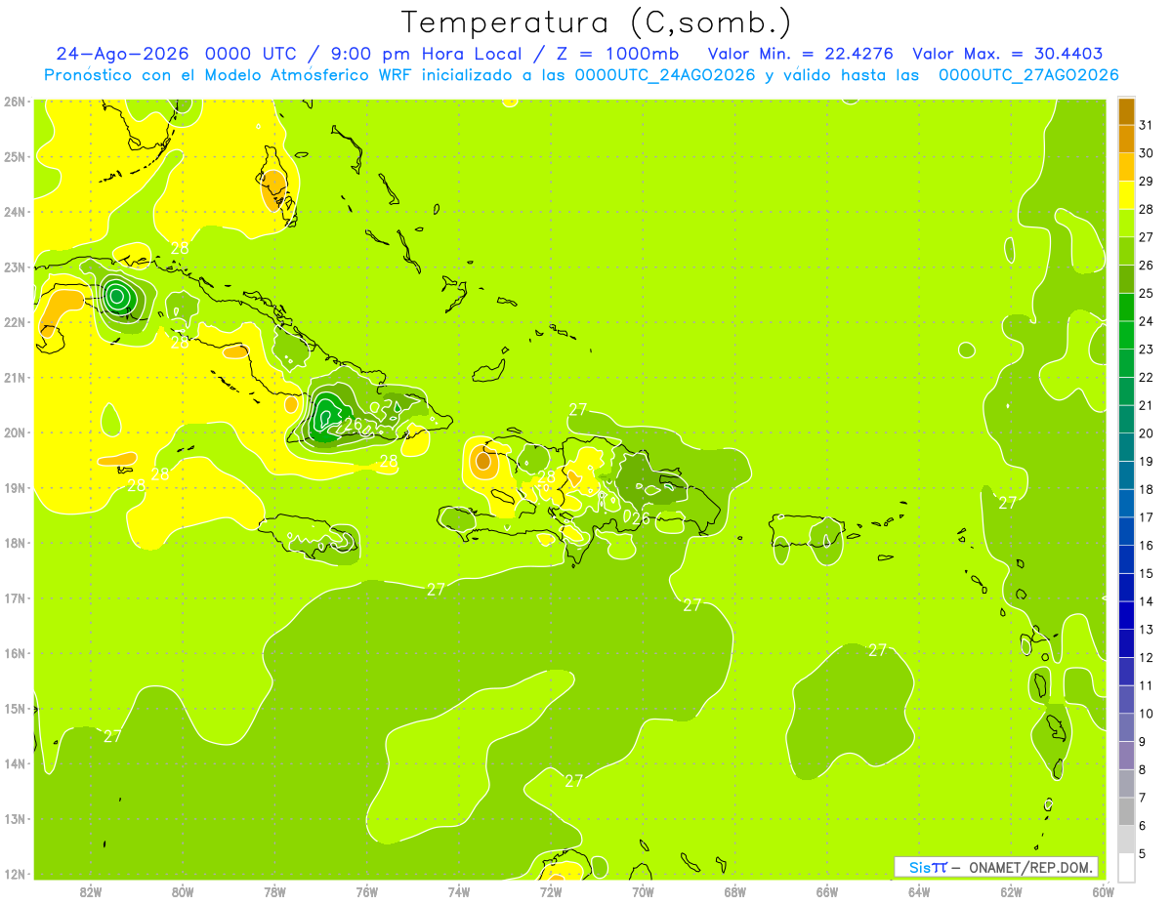This screenshot has width=1172, height=905.
Task: Select the "0000UTC_27AGO2026" valid-until time
Action: (1028, 75)
